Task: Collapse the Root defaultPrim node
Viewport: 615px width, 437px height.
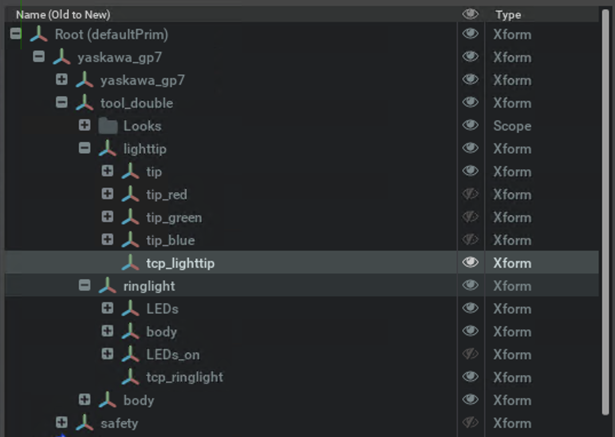Action: point(16,34)
